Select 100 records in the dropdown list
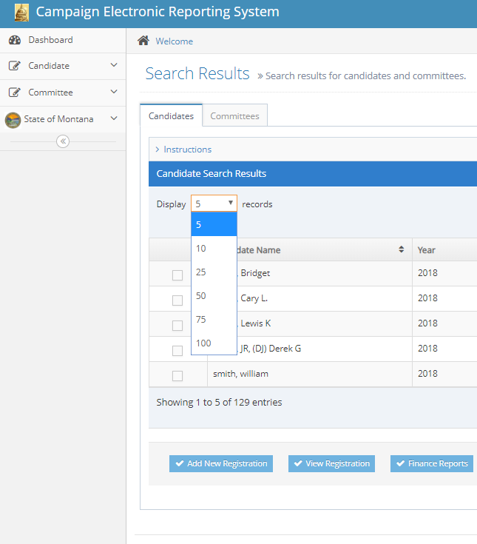Screen dimensions: 477x544 coord(203,343)
